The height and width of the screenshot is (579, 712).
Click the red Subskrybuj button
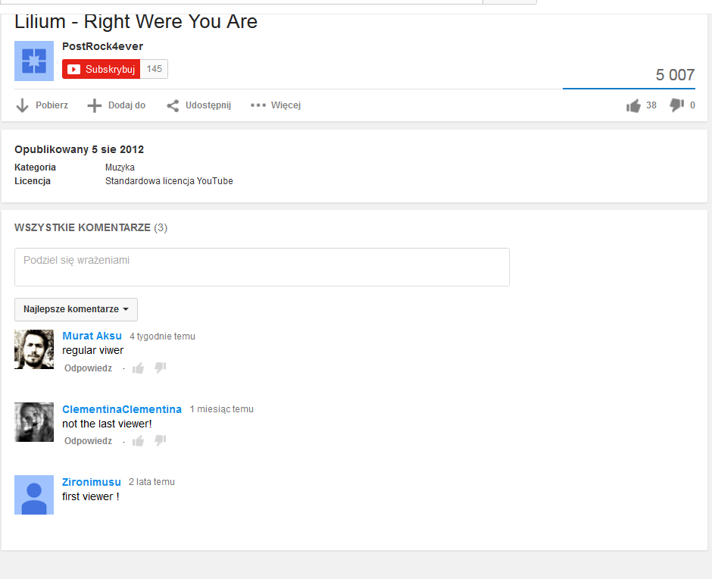point(101,69)
